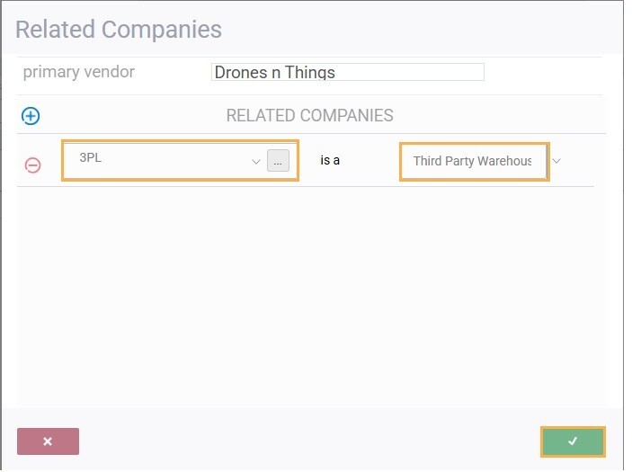This screenshot has height=472, width=632.
Task: Click the 'is a' relationship label
Action: click(330, 160)
